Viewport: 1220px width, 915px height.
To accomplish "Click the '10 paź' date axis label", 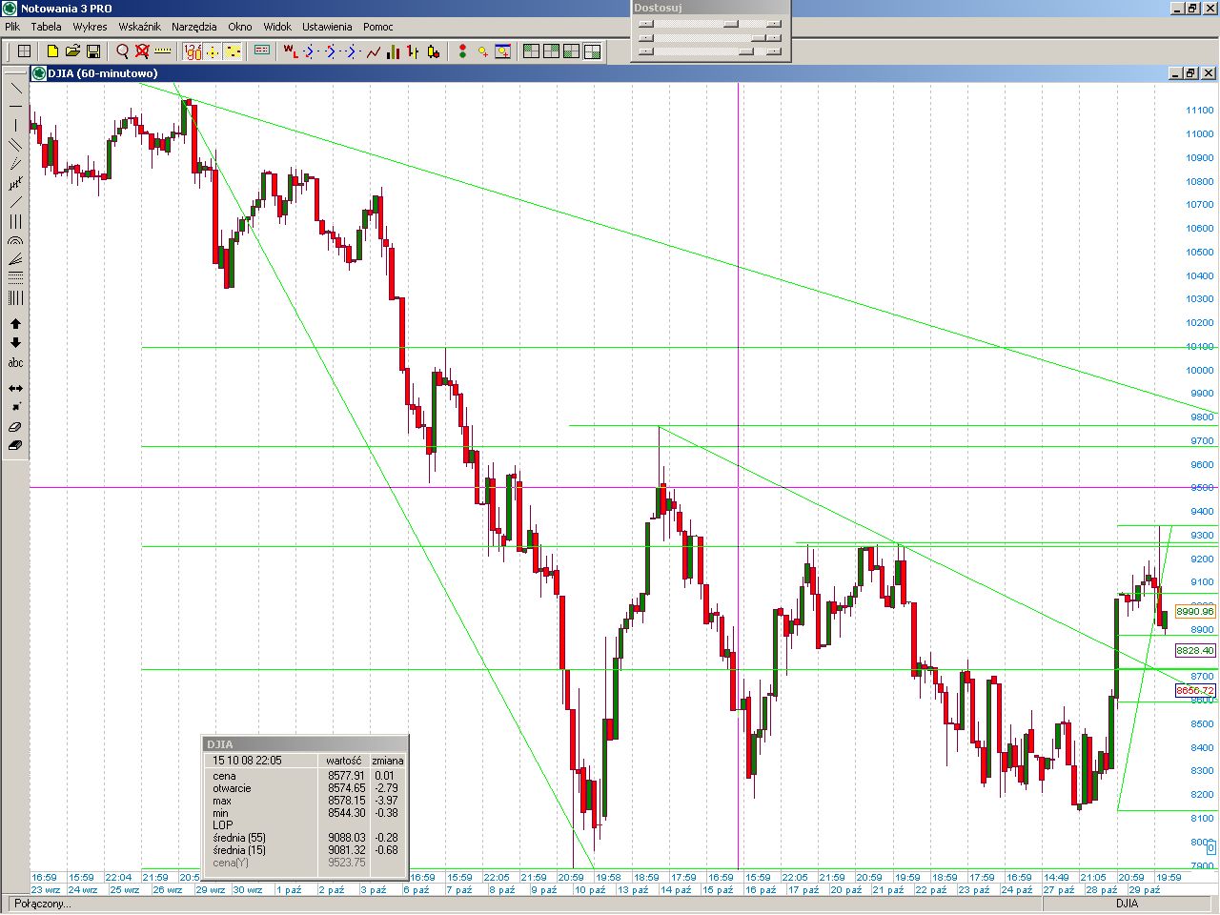I will point(590,890).
